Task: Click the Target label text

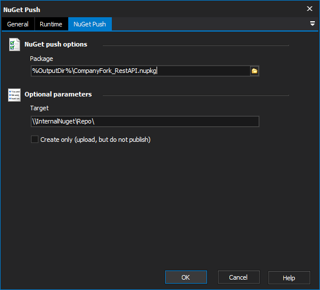Action: click(40, 108)
